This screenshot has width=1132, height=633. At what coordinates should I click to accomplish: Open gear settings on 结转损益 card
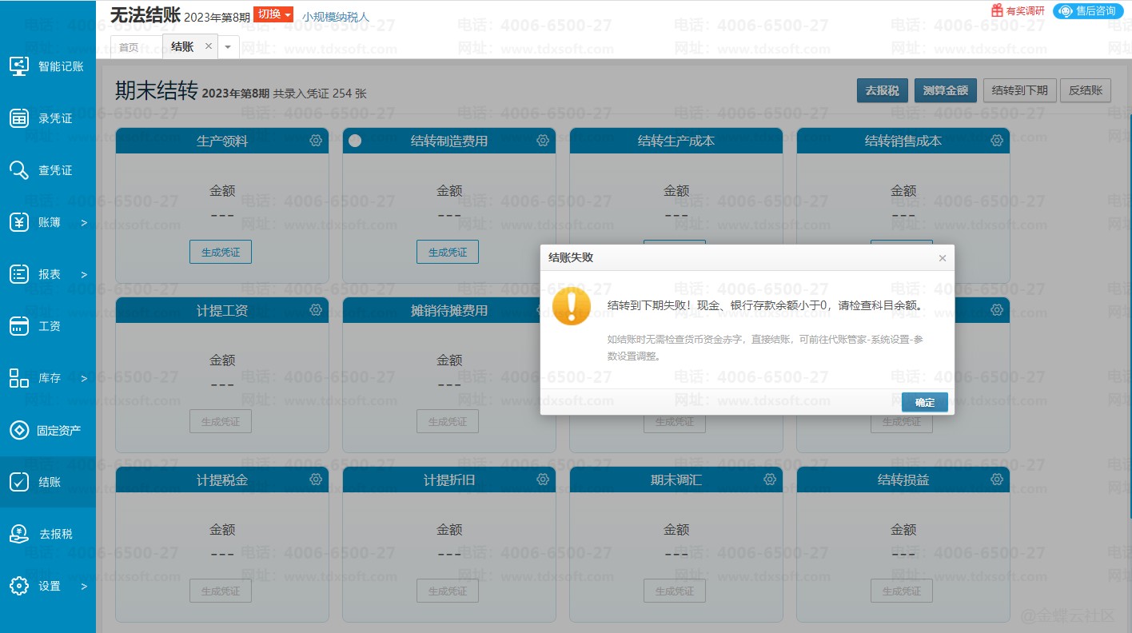click(997, 480)
